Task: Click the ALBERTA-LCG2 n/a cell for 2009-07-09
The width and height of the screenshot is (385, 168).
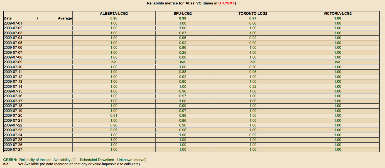Action: click(x=114, y=62)
